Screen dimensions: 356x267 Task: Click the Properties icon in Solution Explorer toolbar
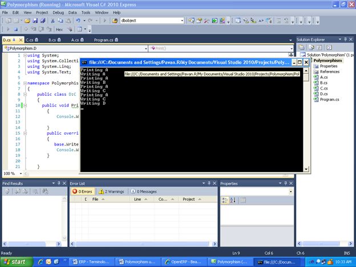pyautogui.click(x=302, y=47)
